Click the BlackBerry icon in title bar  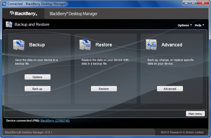[x=4, y=4]
